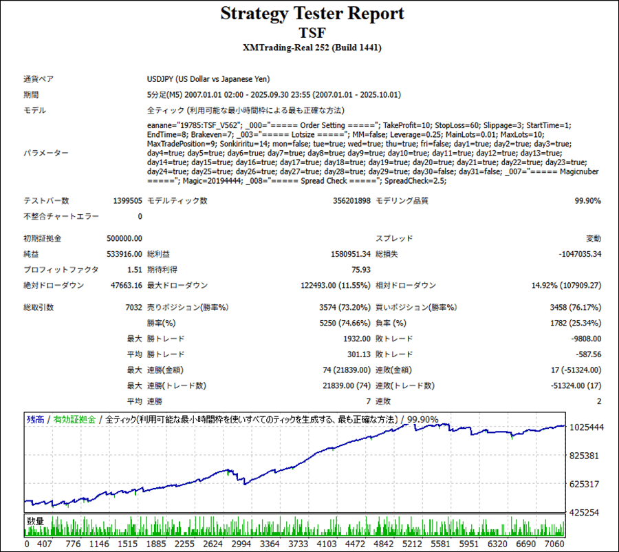Select the expected payoff value 75.93

(361, 270)
